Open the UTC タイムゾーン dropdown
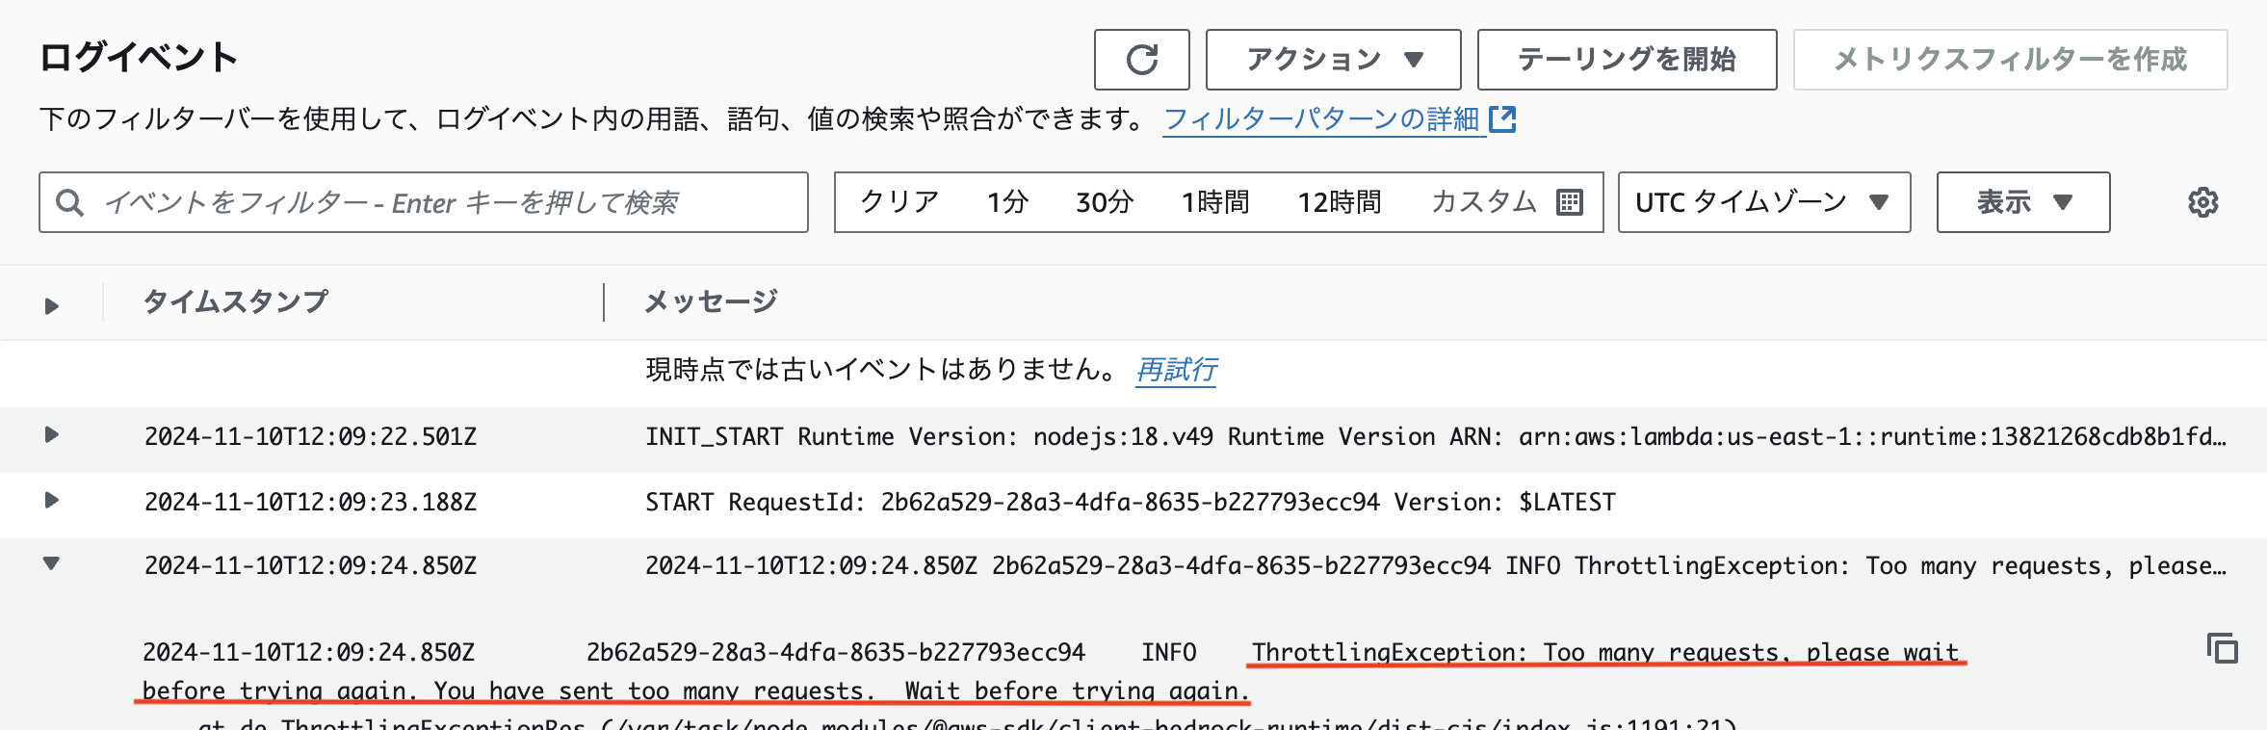This screenshot has width=2267, height=730. click(1763, 202)
